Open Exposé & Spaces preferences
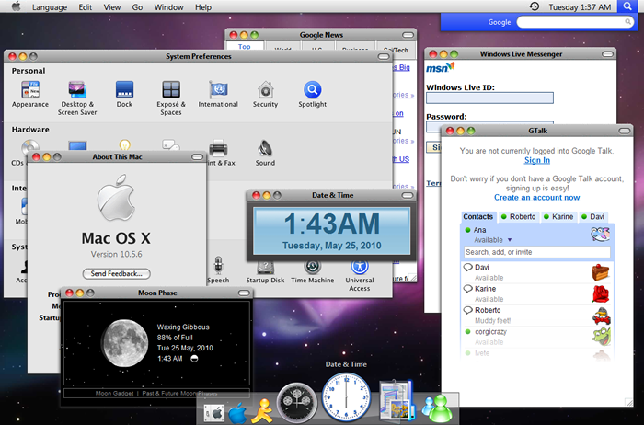This screenshot has width=644, height=425. (171, 98)
